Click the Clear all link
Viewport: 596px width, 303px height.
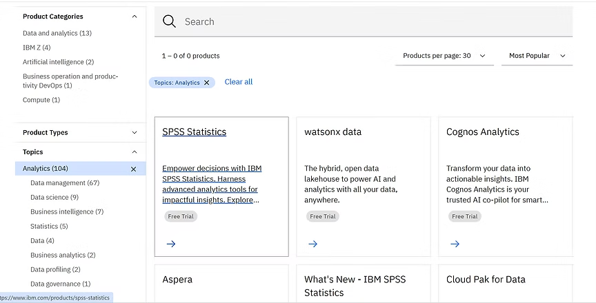(238, 82)
